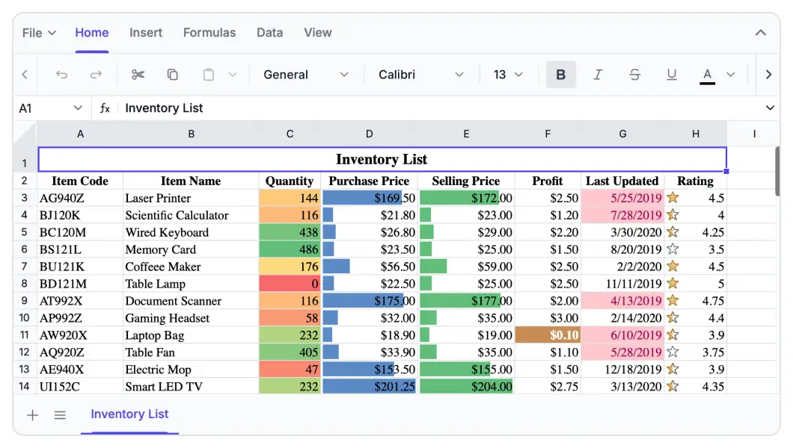793x448 pixels.
Task: Open the sheet list hamburger icon
Action: click(61, 415)
